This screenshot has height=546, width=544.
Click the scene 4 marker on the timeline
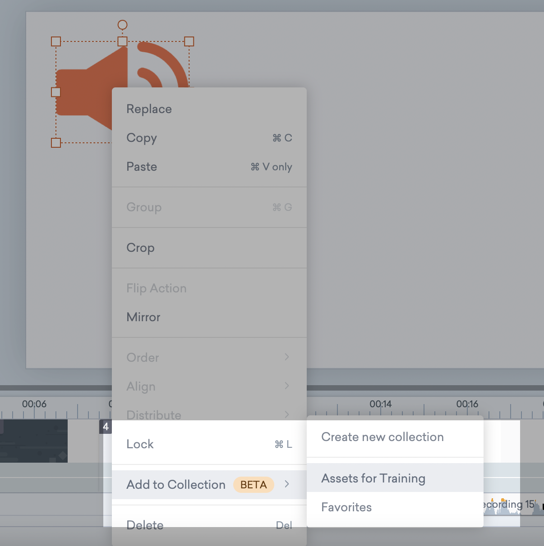(x=106, y=427)
